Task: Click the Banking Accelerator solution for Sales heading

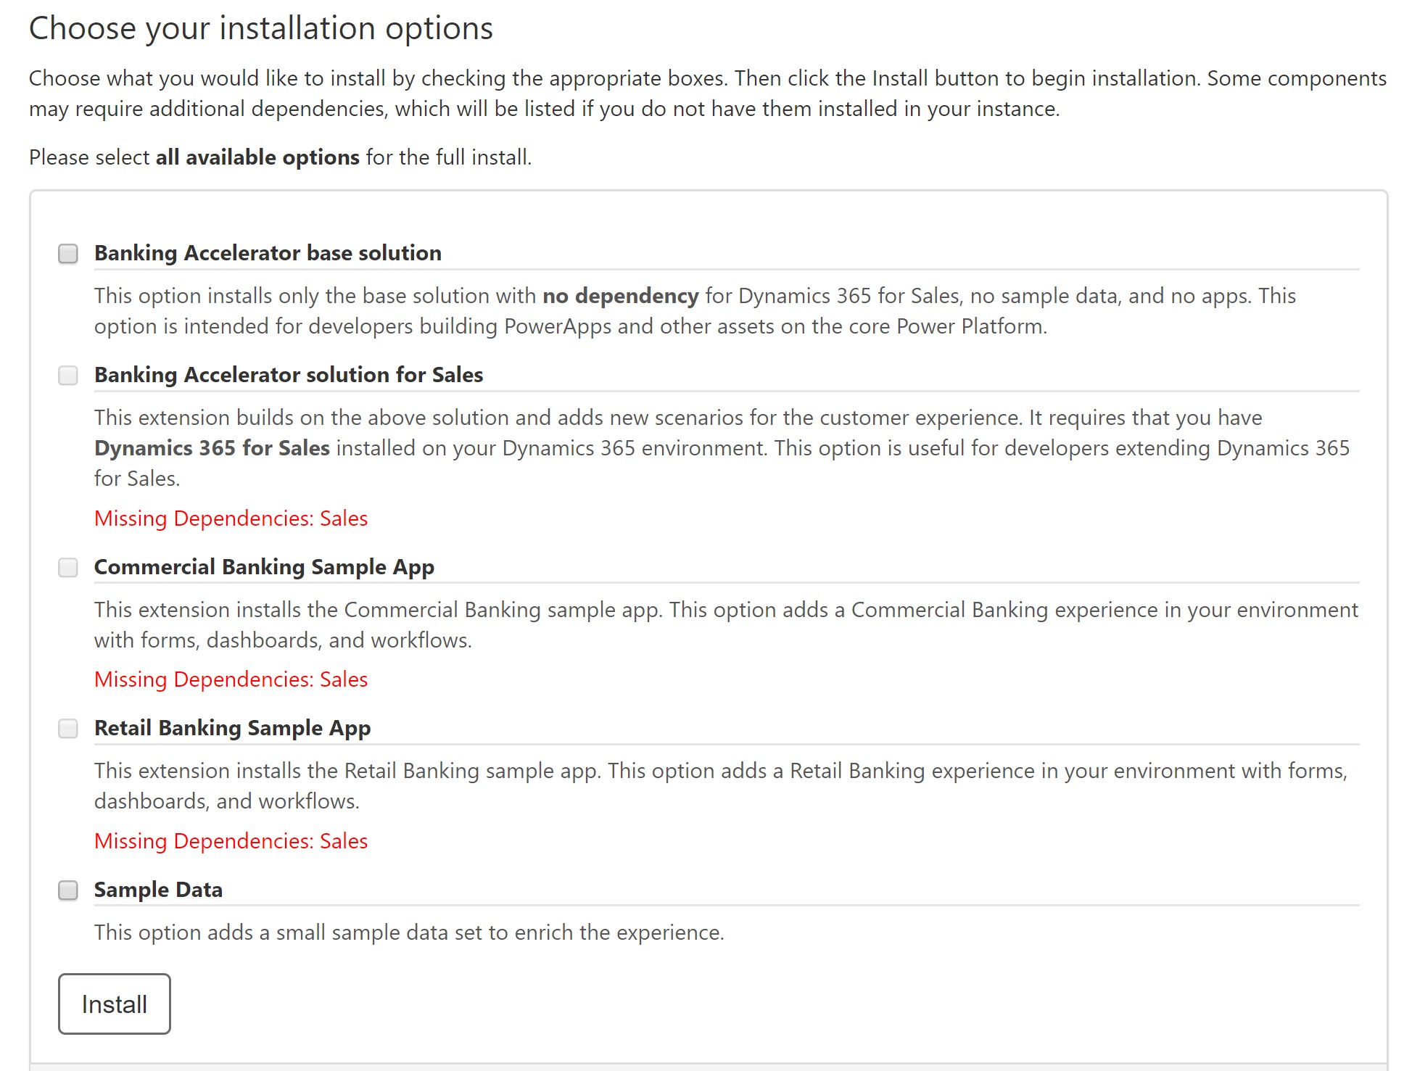Action: coord(288,375)
